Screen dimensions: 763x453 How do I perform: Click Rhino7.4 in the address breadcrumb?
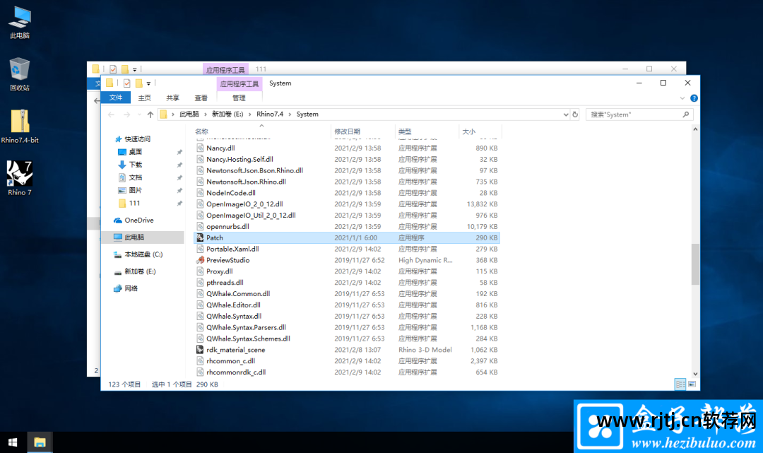(270, 114)
